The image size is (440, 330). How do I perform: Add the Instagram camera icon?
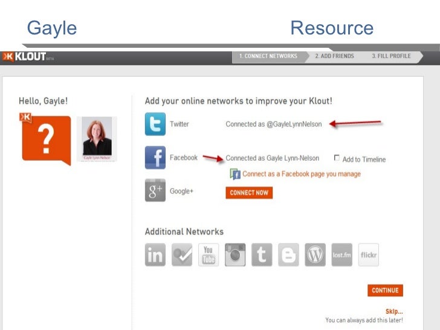tap(235, 255)
